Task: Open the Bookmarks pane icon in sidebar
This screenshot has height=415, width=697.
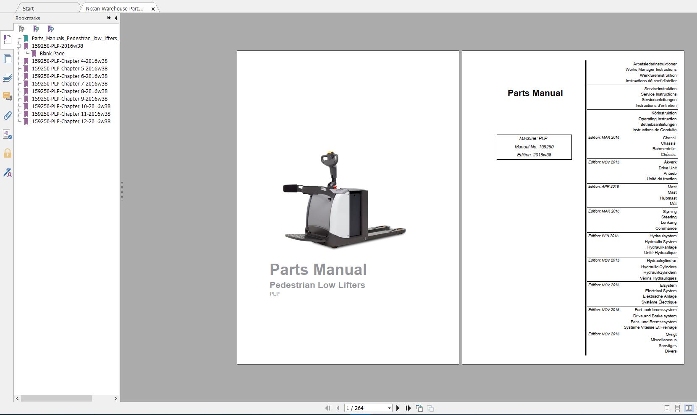Action: 7,39
